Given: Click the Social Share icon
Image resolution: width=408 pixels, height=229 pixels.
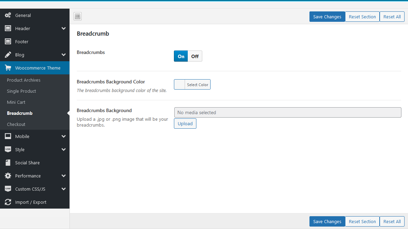Looking at the screenshot, I should 8,163.
